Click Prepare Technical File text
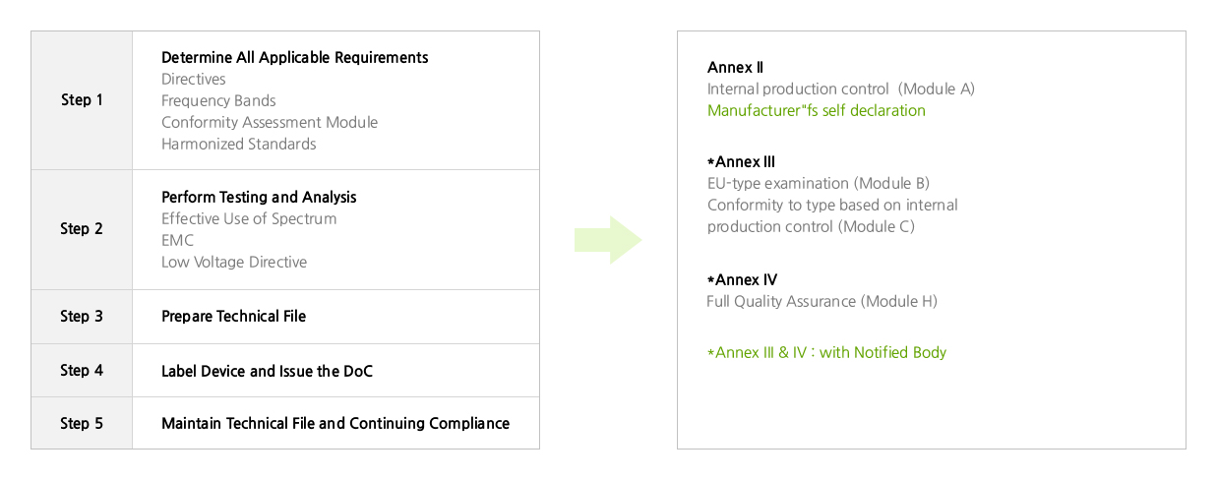The image size is (1217, 480). (x=233, y=317)
